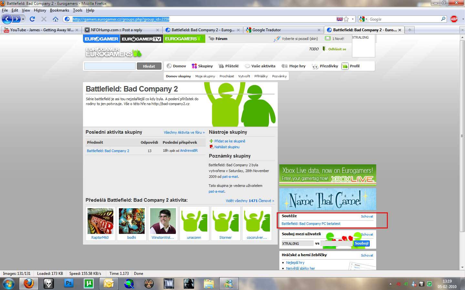Click the Firefox Forward button
Image resolution: width=465 pixels, height=290 pixels.
(16, 19)
